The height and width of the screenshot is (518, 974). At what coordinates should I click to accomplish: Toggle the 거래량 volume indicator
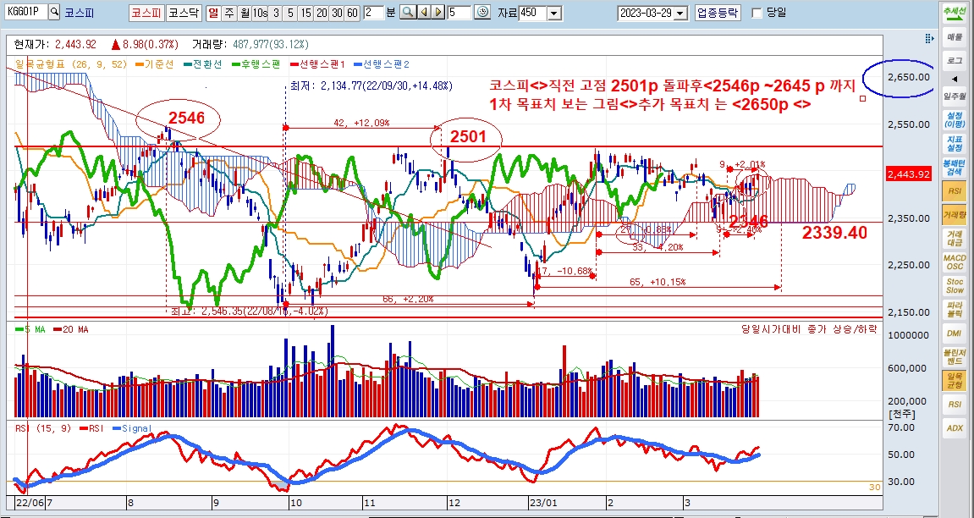(x=955, y=215)
